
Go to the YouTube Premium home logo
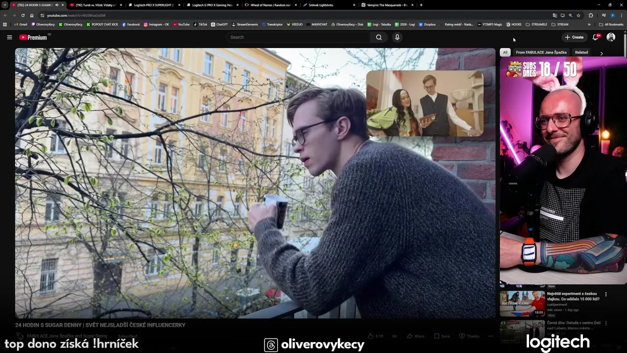(33, 37)
